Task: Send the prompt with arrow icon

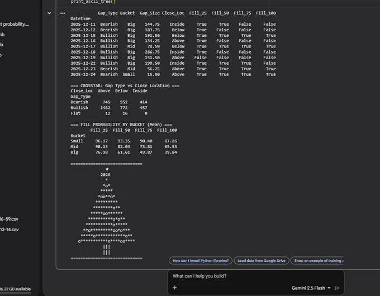Action: (x=337, y=288)
